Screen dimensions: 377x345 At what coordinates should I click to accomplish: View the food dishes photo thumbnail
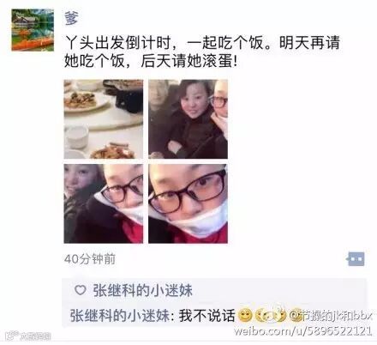104,119
